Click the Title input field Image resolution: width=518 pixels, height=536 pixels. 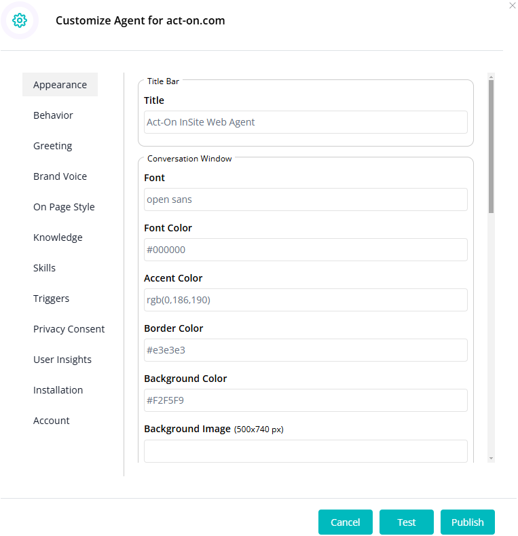pos(306,122)
